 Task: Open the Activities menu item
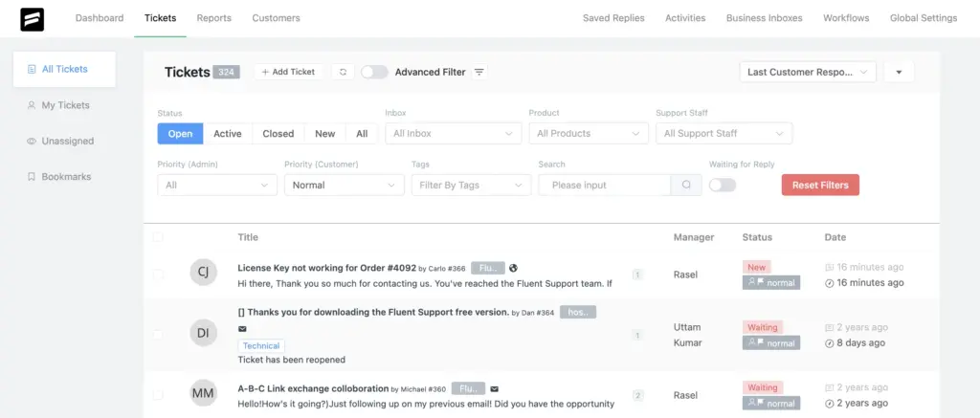685,18
